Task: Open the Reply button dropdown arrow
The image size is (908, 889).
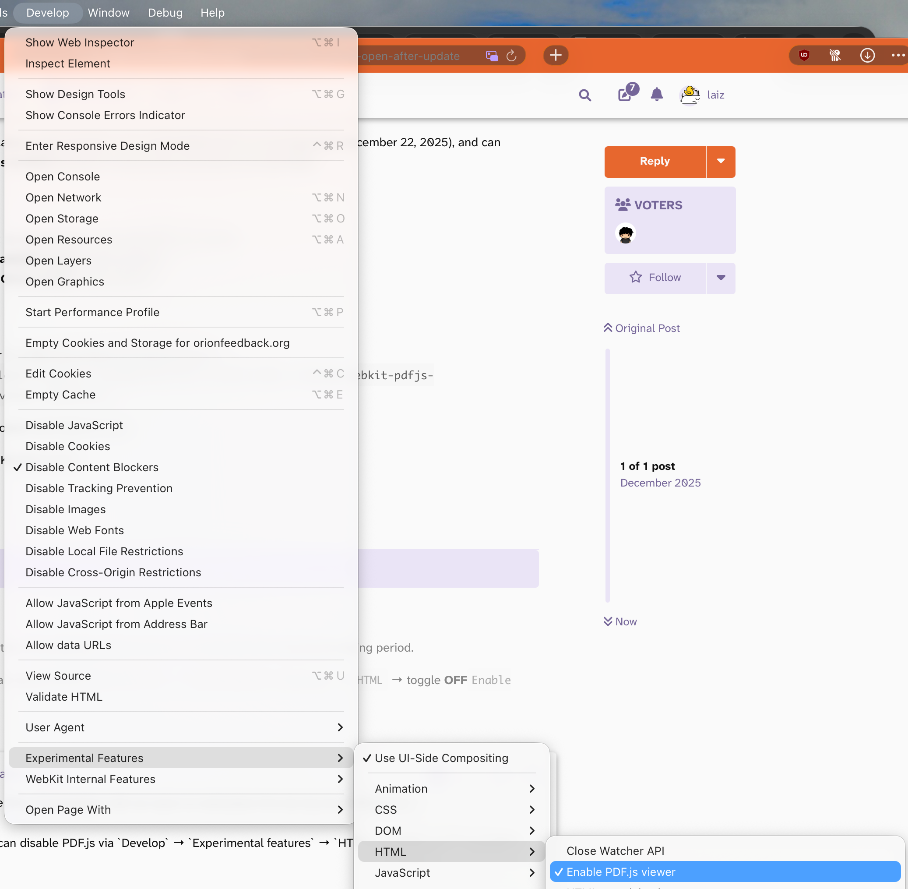Action: click(x=721, y=162)
